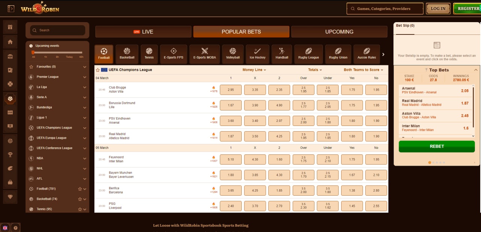
Task: Select the E-Sports FPS icon
Action: coord(173,54)
